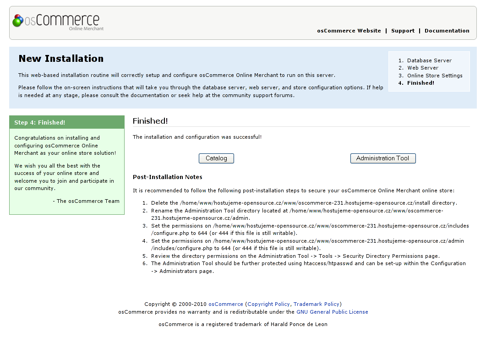This screenshot has height=343, width=486.
Task: Click 'This web-based installation routine' sentence
Action: pos(177,75)
